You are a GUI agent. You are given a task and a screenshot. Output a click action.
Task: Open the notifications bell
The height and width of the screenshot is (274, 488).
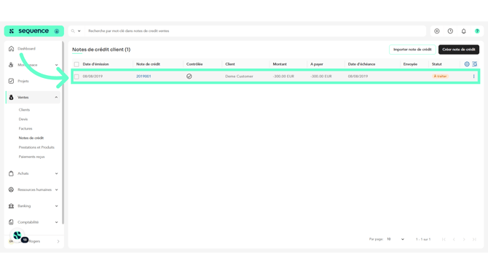tap(464, 31)
